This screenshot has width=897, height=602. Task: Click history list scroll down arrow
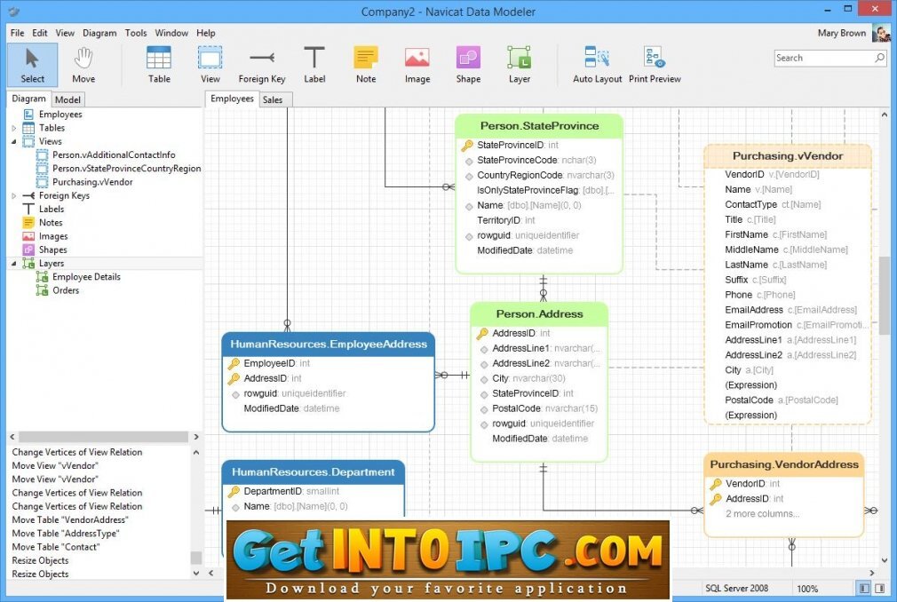[x=196, y=573]
